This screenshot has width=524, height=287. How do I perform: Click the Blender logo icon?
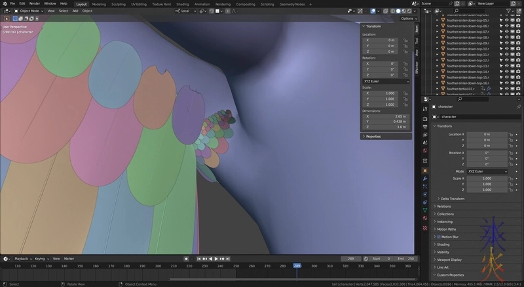(x=4, y=3)
